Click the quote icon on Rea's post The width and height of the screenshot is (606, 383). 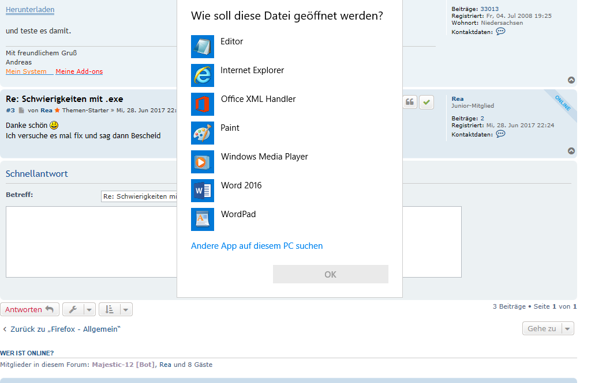pyautogui.click(x=410, y=102)
